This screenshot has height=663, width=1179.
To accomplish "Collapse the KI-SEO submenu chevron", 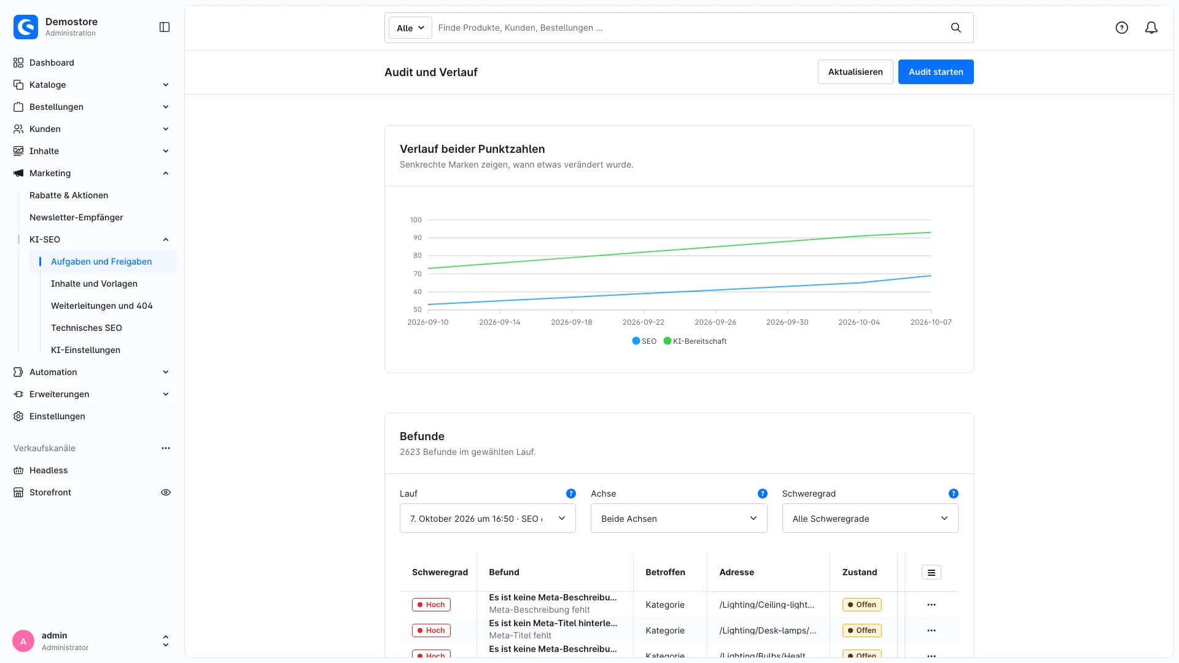I will (x=166, y=239).
